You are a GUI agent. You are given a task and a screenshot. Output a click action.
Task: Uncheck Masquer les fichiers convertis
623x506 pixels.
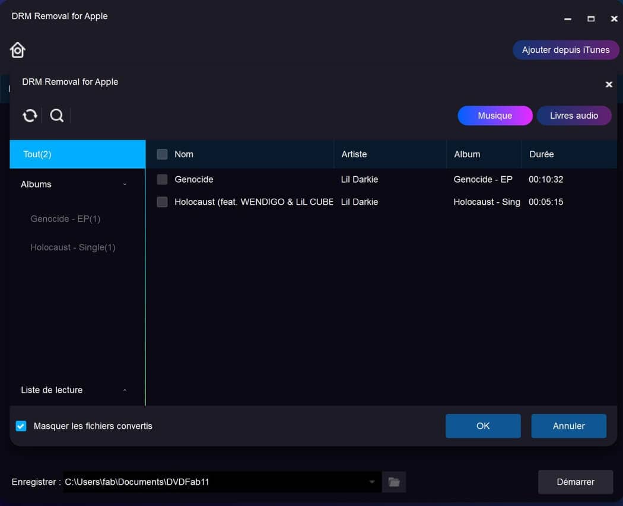click(21, 426)
